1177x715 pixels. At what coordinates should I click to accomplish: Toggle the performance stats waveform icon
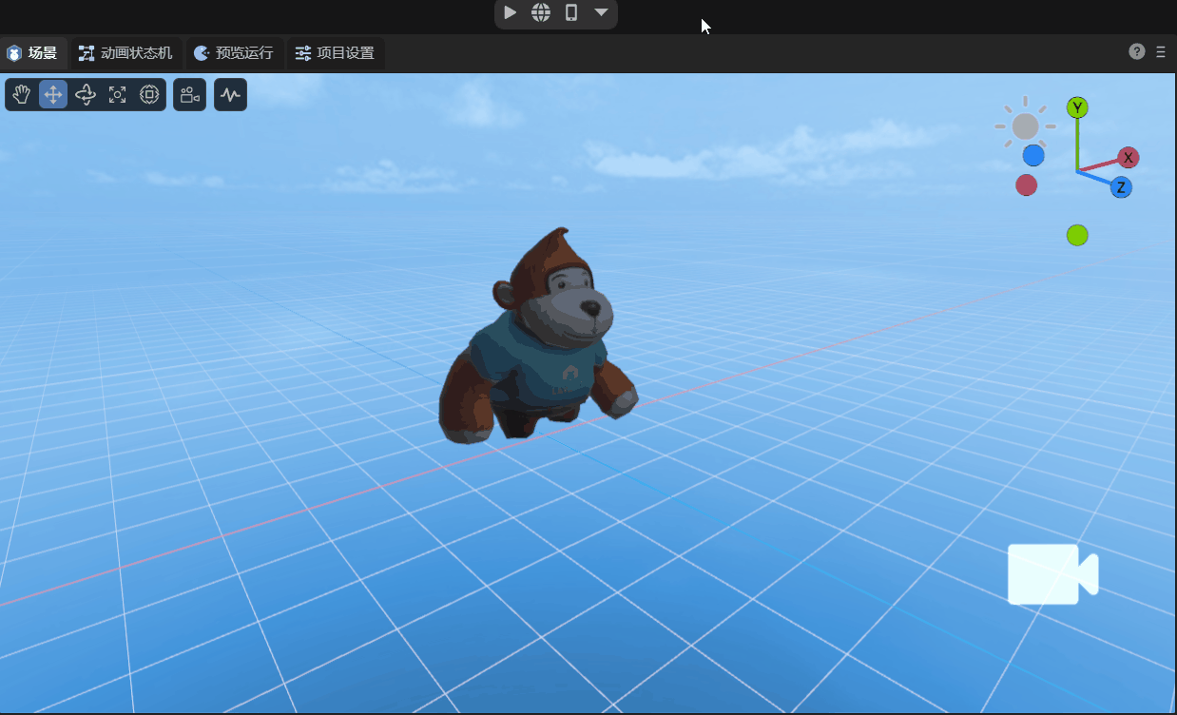click(x=230, y=94)
